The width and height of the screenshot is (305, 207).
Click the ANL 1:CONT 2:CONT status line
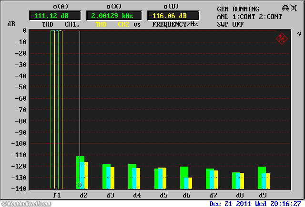(249, 17)
